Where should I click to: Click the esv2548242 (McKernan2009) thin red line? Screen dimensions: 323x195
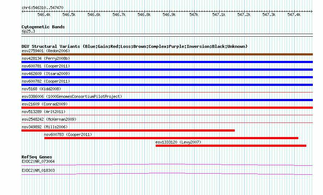(x=167, y=123)
